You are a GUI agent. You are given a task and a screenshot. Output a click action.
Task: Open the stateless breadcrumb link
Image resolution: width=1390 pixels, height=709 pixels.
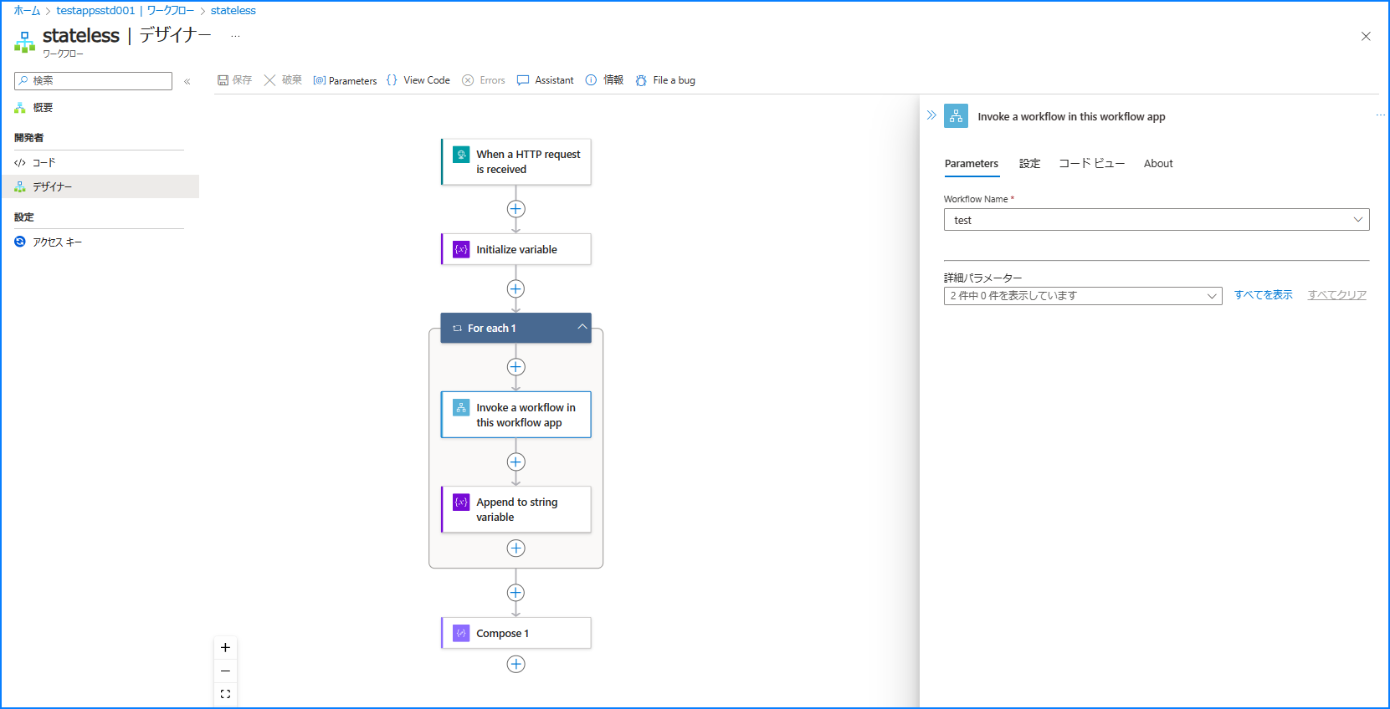pyautogui.click(x=233, y=11)
